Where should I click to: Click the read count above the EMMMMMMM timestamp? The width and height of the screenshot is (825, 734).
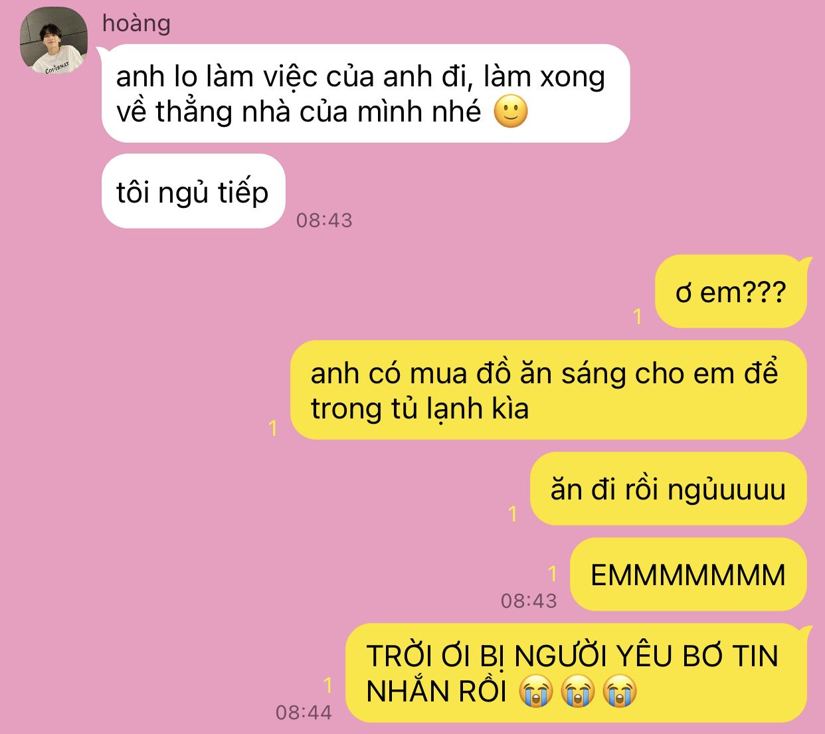[x=552, y=573]
